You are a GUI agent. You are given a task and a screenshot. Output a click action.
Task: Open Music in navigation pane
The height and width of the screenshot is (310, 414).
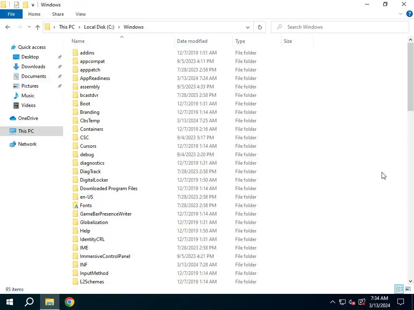click(x=28, y=96)
